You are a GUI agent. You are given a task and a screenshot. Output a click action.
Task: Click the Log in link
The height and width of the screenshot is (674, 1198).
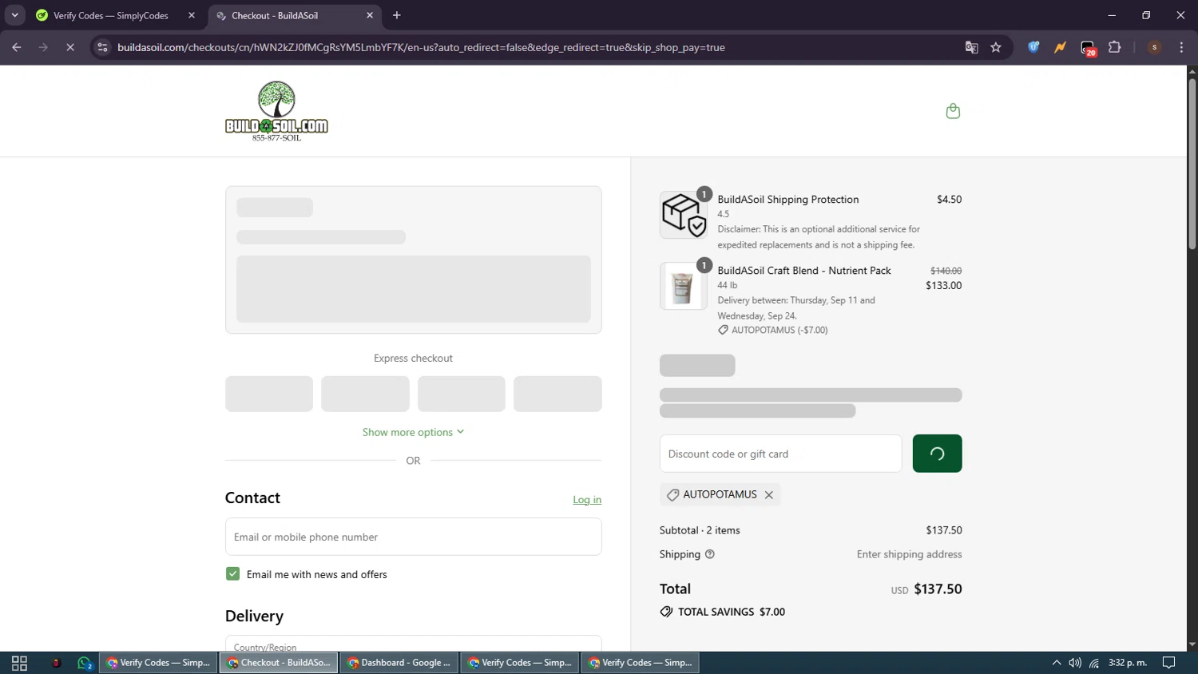[587, 500]
